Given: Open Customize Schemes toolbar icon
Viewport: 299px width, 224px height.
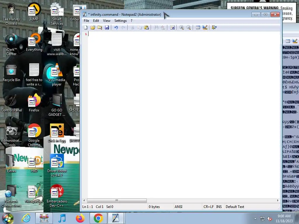Looking at the screenshot, I should (205, 27).
